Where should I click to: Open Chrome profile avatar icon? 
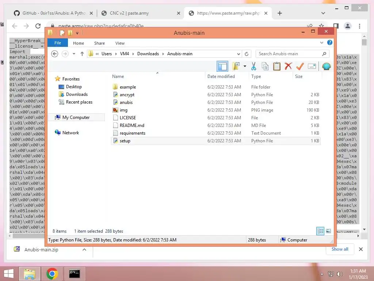[x=348, y=26]
